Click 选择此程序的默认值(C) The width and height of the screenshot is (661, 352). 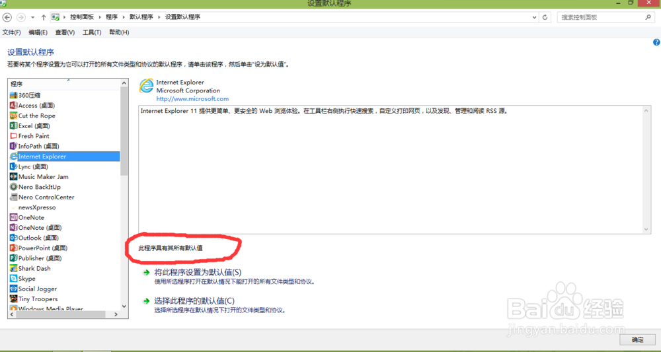pos(194,301)
